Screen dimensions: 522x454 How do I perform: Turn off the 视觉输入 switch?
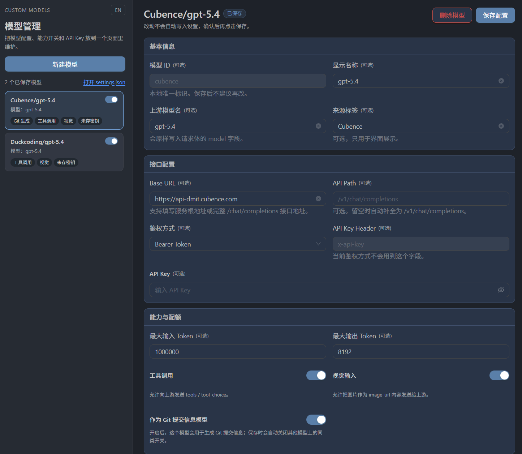[499, 376]
